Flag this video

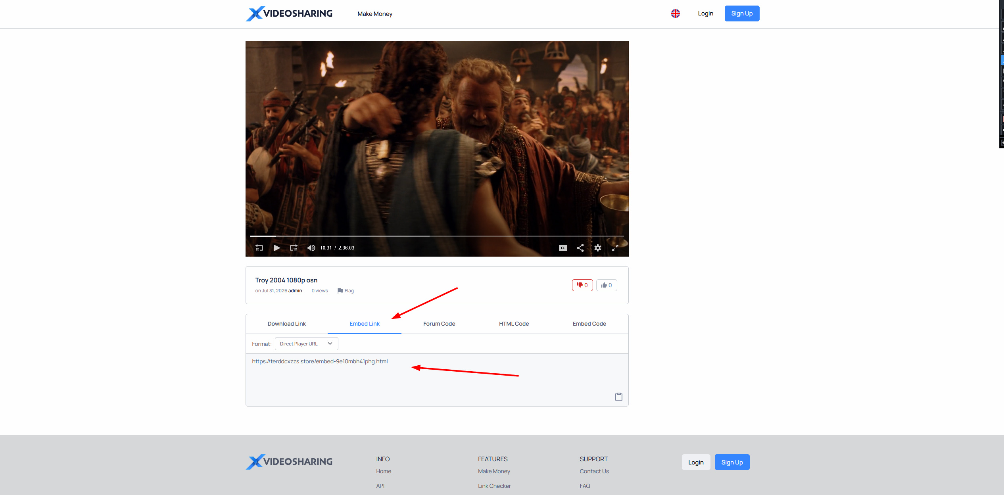pos(346,291)
